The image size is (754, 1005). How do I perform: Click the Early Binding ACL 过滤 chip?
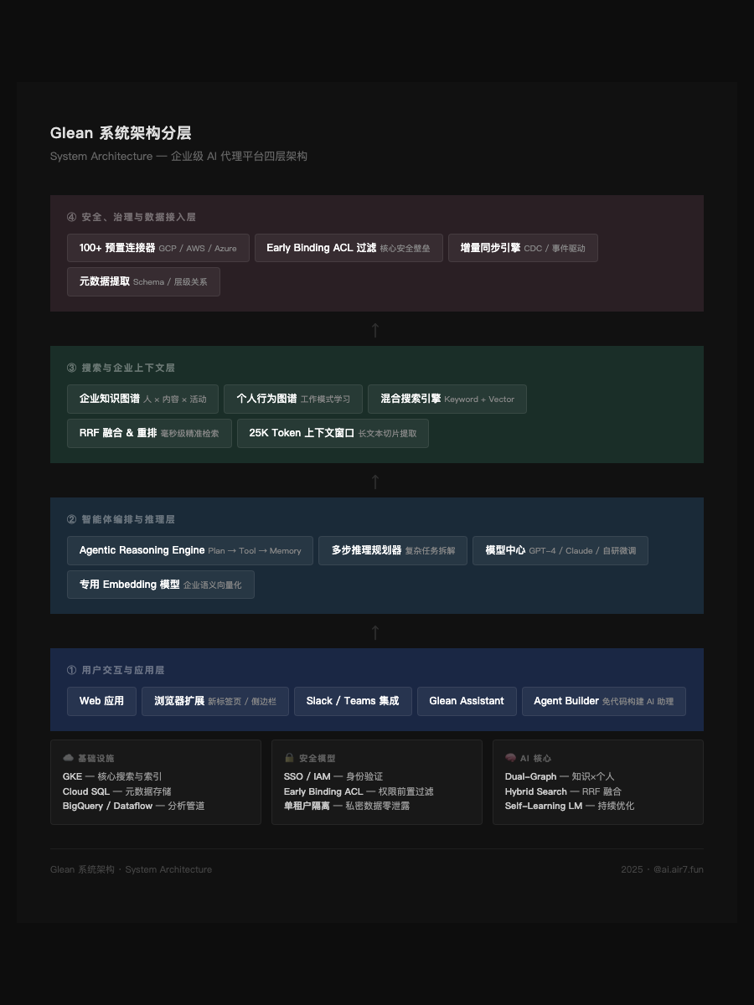pyautogui.click(x=349, y=248)
